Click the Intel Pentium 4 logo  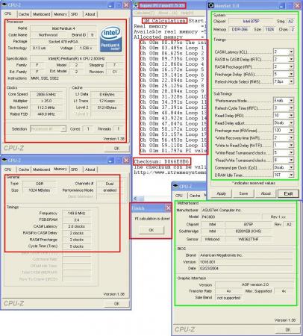click(110, 40)
